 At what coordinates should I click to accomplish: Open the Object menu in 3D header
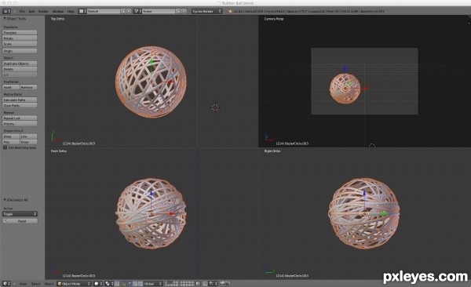coord(49,284)
